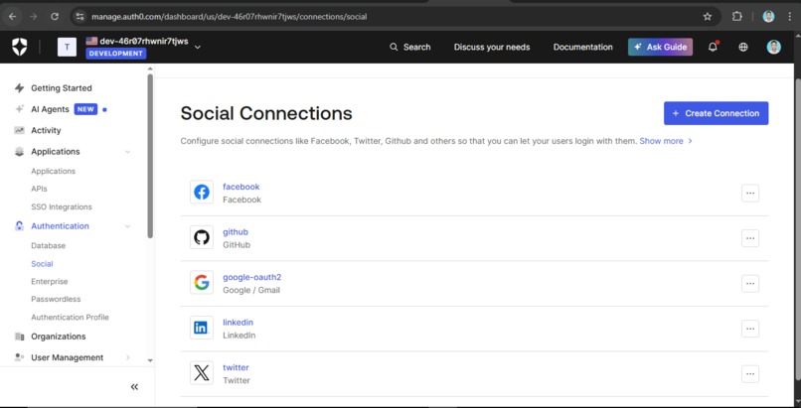Open AI Agents section
Screen dimensions: 801x408
[50, 109]
